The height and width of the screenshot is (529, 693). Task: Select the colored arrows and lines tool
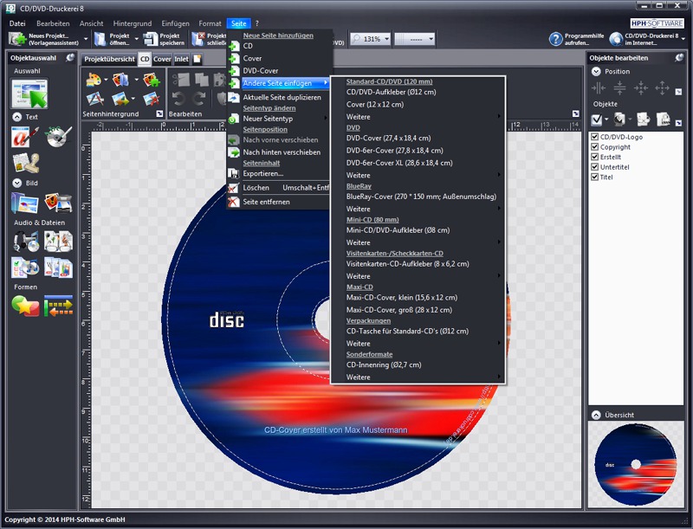pyautogui.click(x=58, y=306)
